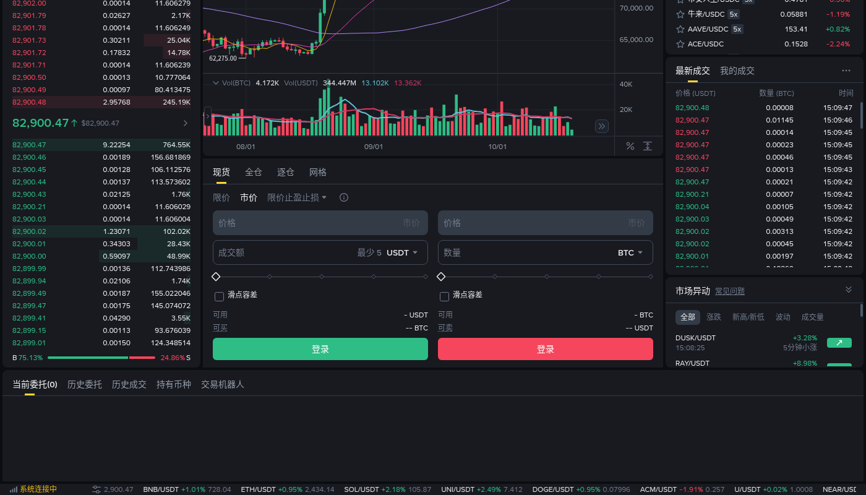Click trade row at 15:09:47
This screenshot has height=495, width=866.
pyautogui.click(x=764, y=108)
